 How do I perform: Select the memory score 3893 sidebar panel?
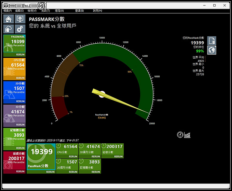coord(14,137)
